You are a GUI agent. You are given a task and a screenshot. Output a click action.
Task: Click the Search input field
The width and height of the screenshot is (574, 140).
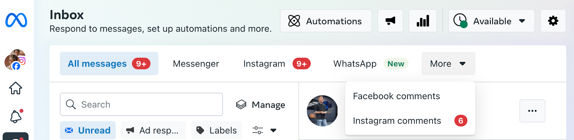(141, 104)
